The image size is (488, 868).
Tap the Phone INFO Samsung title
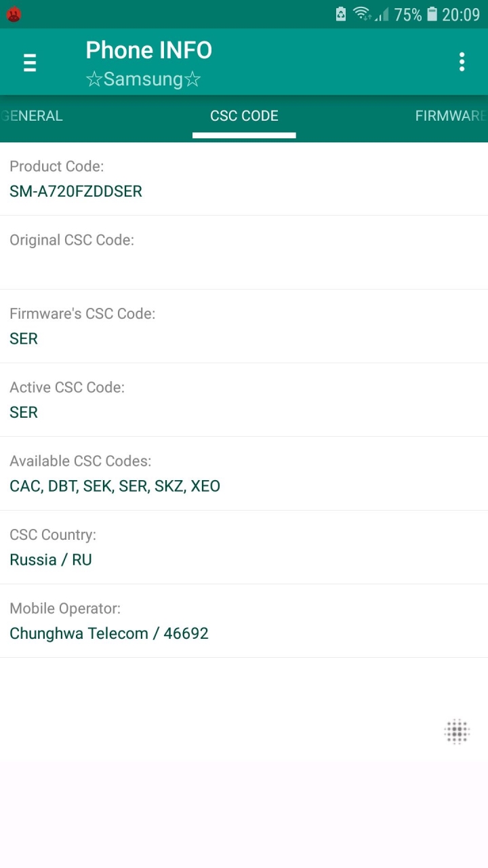[149, 64]
